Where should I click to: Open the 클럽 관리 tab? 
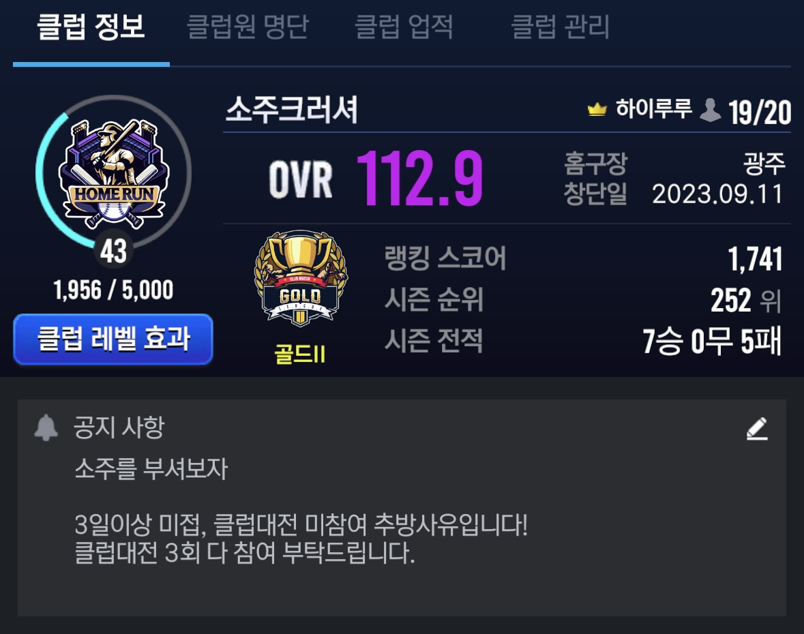(560, 27)
